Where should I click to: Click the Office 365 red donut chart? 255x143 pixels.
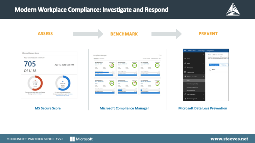(35, 83)
